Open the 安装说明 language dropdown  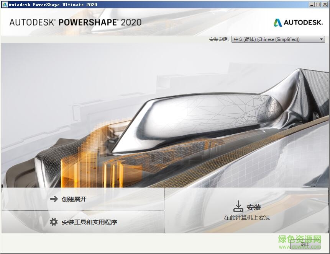pos(278,39)
